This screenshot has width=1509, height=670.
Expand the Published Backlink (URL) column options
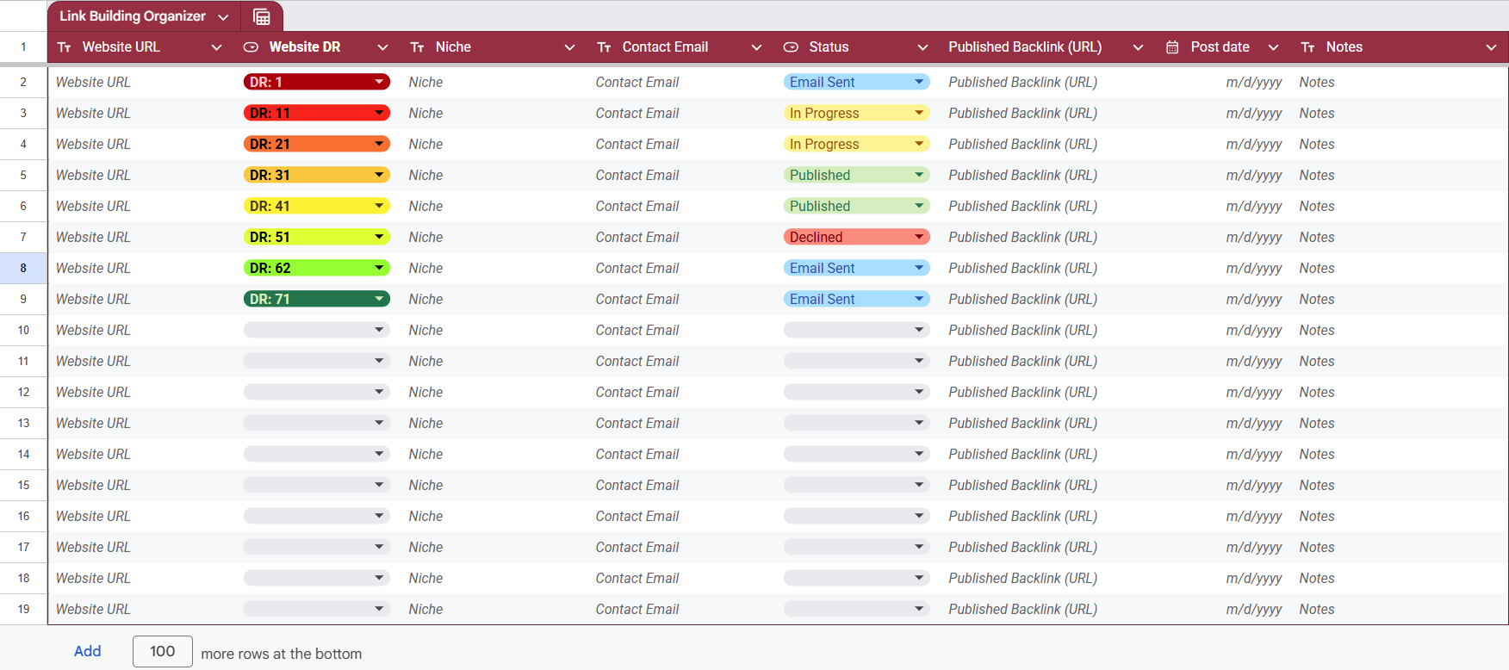(1138, 47)
